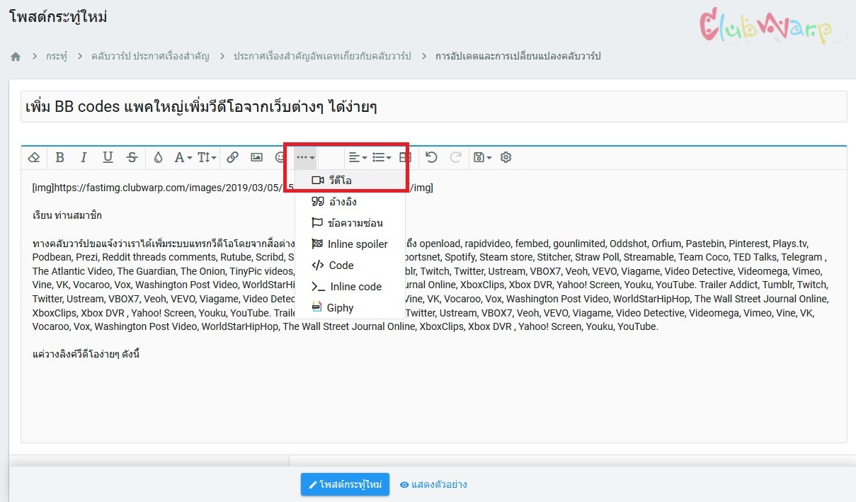This screenshot has height=502, width=856.
Task: Open the text color droplet picker
Action: click(158, 157)
